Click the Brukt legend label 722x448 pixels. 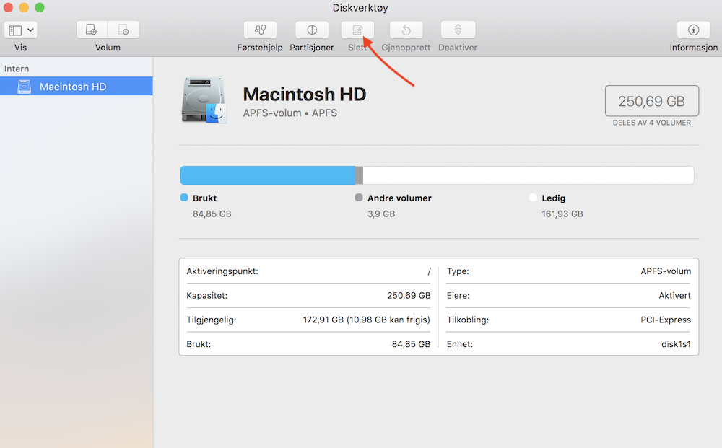pyautogui.click(x=204, y=198)
